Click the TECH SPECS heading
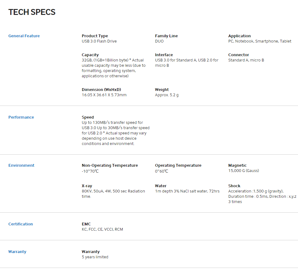The height and width of the screenshot is (276, 298). (x=32, y=12)
